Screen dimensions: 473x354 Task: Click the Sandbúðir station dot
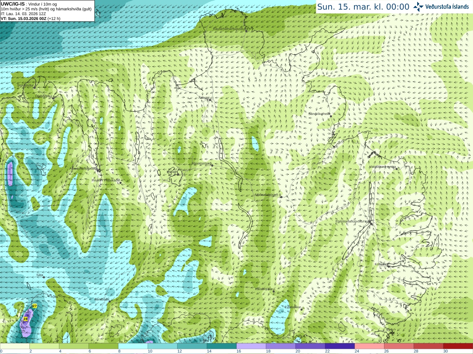pyautogui.click(x=109, y=302)
